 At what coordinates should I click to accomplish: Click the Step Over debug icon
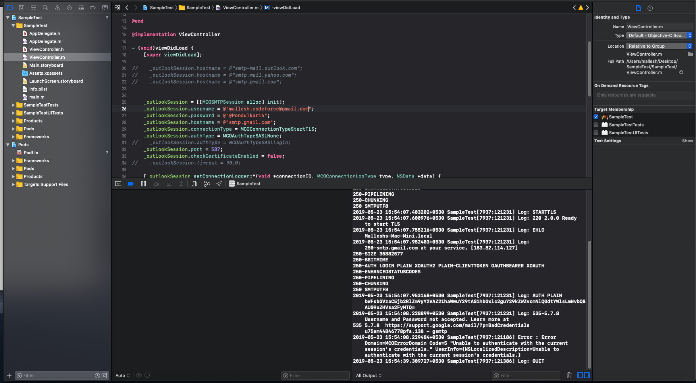(x=156, y=184)
